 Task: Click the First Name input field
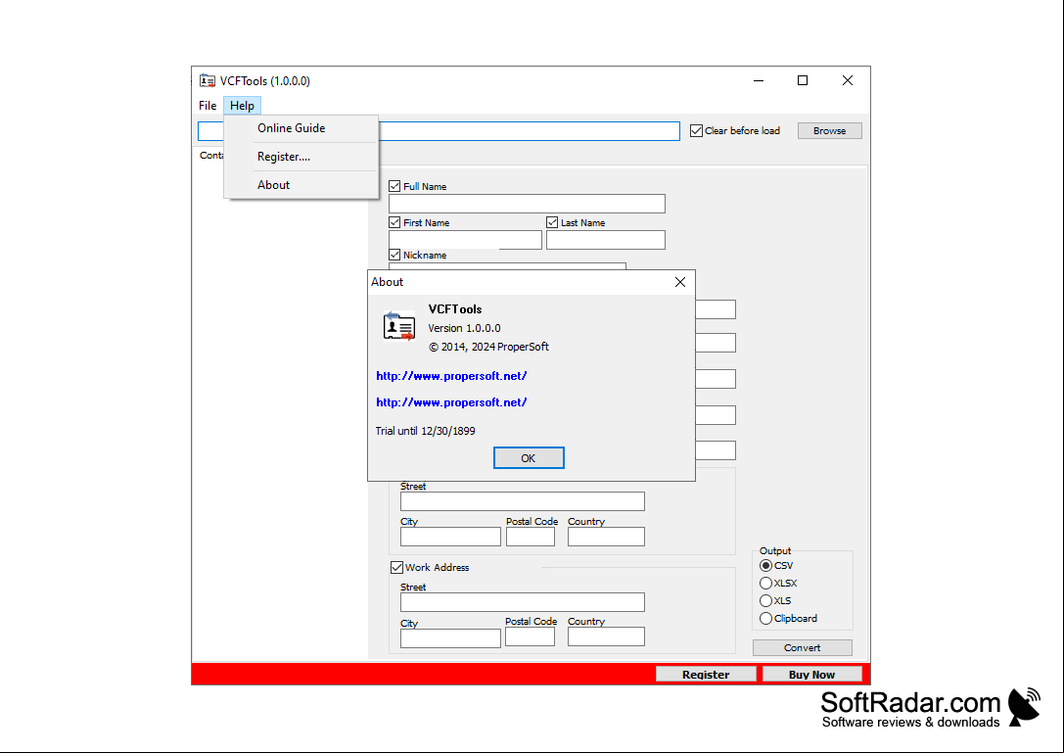click(465, 240)
